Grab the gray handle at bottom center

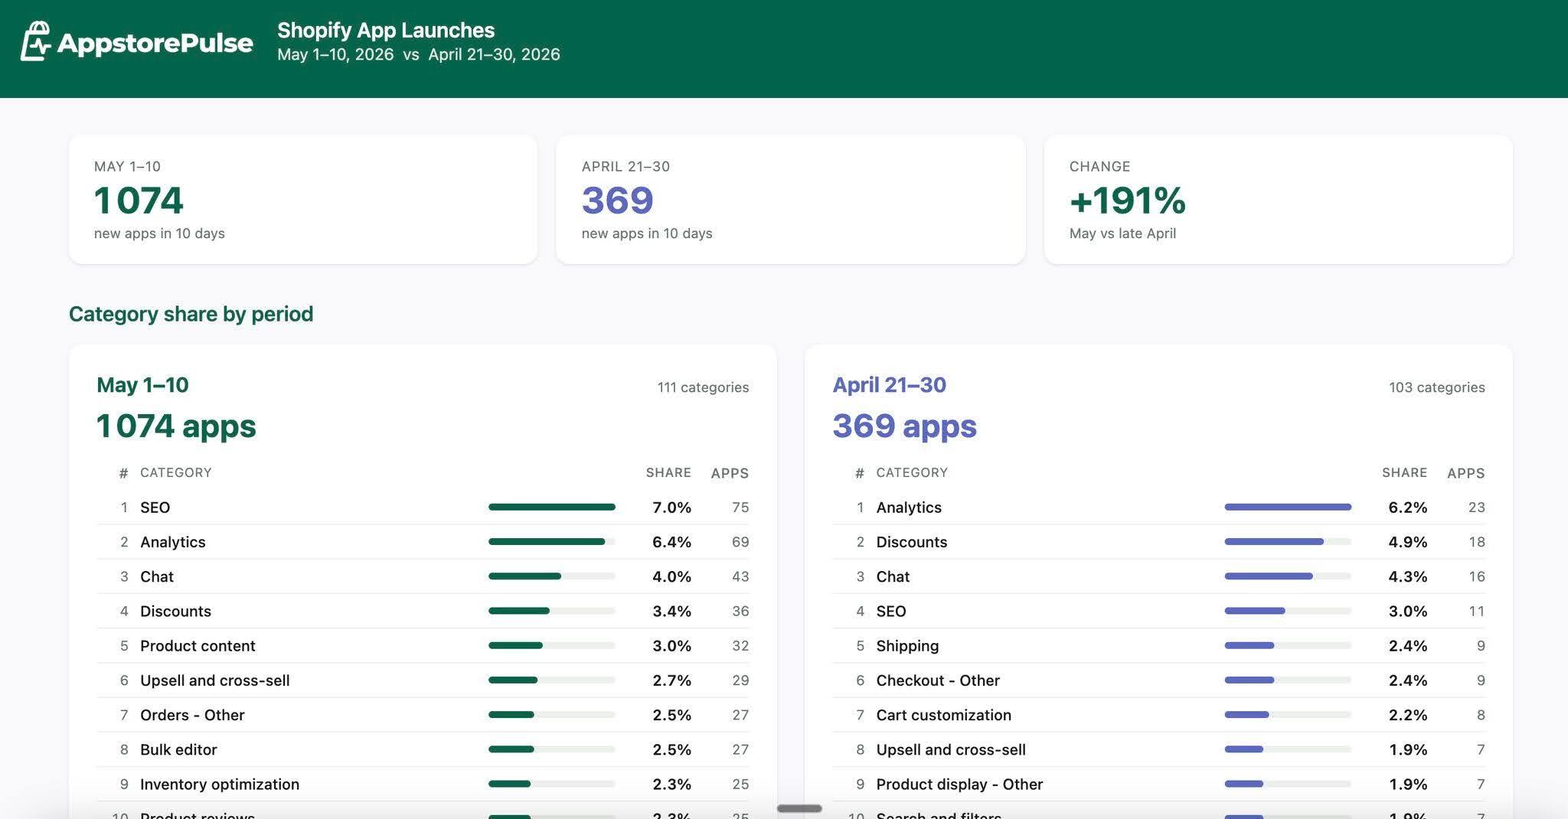click(x=799, y=808)
